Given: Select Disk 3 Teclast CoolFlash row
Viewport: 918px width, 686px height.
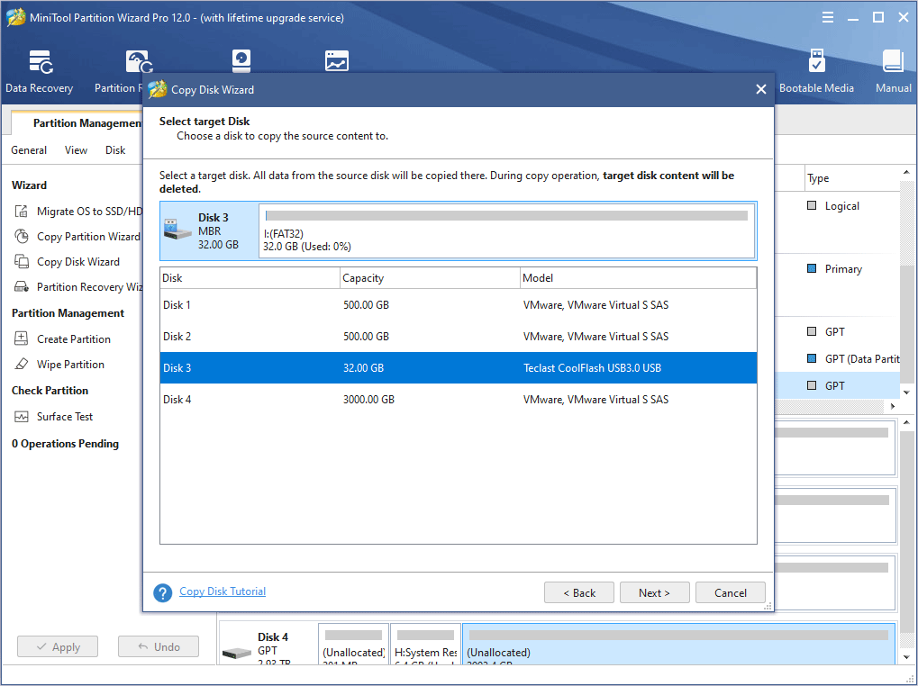Looking at the screenshot, I should pos(459,368).
